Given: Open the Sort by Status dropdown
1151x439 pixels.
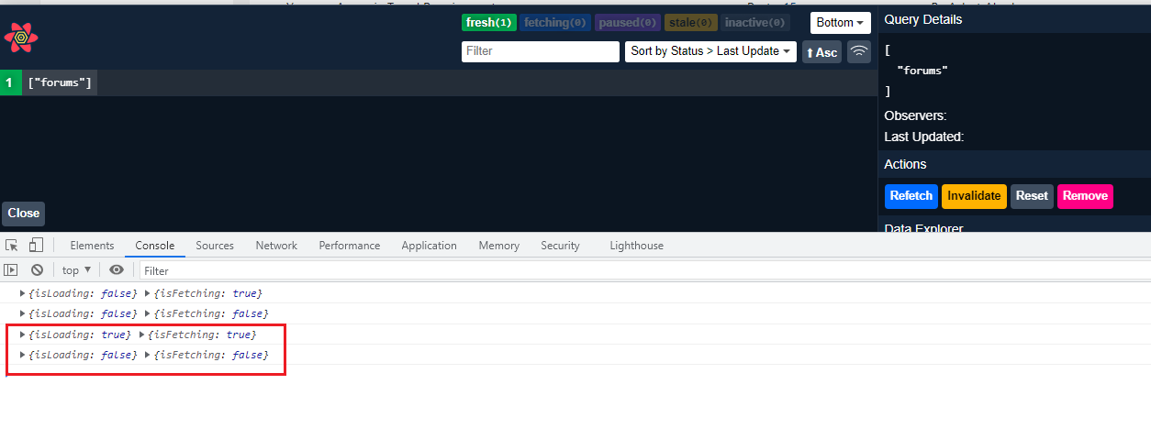Looking at the screenshot, I should [710, 51].
